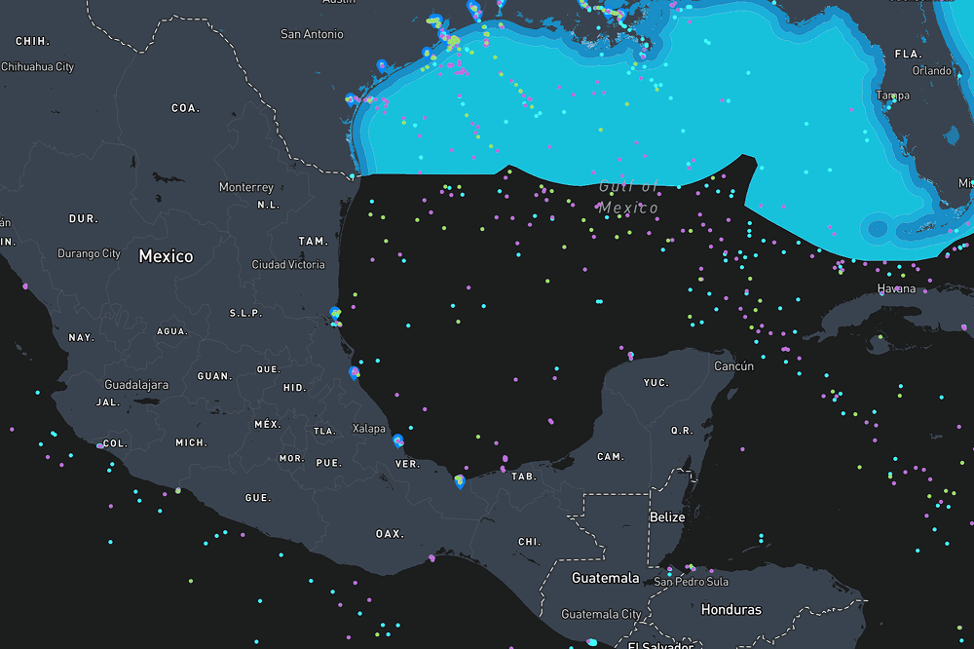974x649 pixels.
Task: Select the San Antonio city label
Action: pyautogui.click(x=312, y=34)
